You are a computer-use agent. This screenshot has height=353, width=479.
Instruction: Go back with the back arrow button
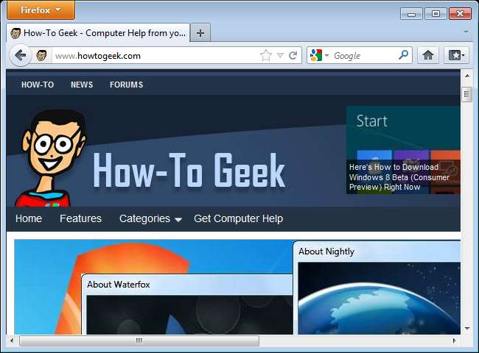click(21, 55)
